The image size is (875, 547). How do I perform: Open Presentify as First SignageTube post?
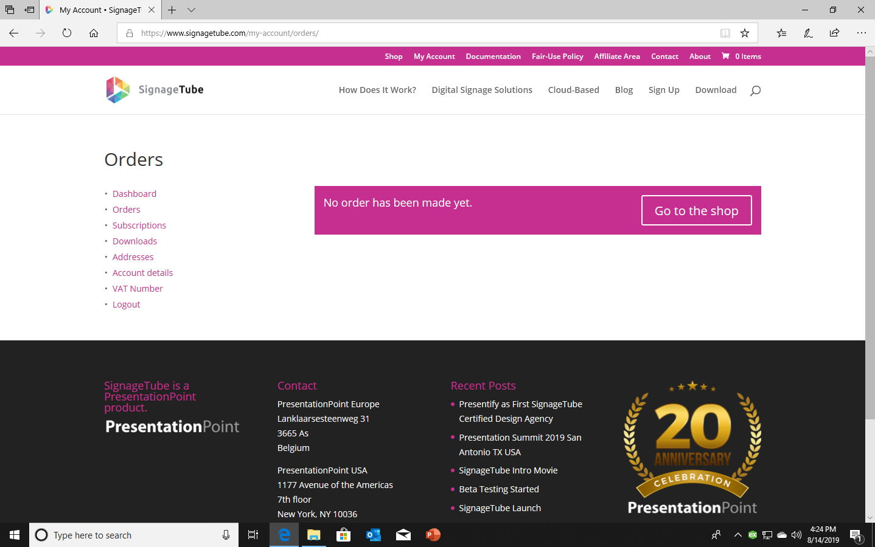click(x=520, y=411)
